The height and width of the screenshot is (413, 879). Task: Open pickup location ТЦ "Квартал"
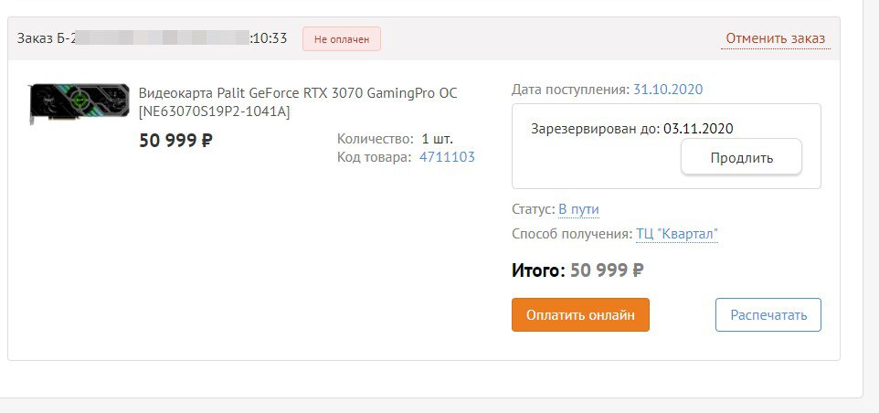point(677,234)
